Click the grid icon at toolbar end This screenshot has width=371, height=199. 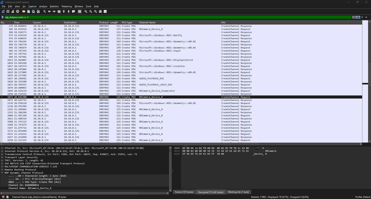click(105, 11)
